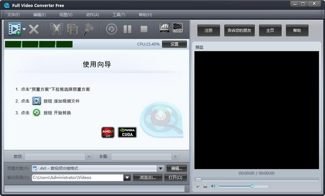Toggle ATI Stream acceleration icon
Screen dimensions: 325x196
(164, 28)
